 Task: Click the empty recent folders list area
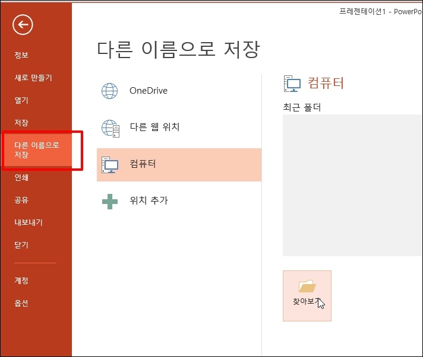[352, 185]
